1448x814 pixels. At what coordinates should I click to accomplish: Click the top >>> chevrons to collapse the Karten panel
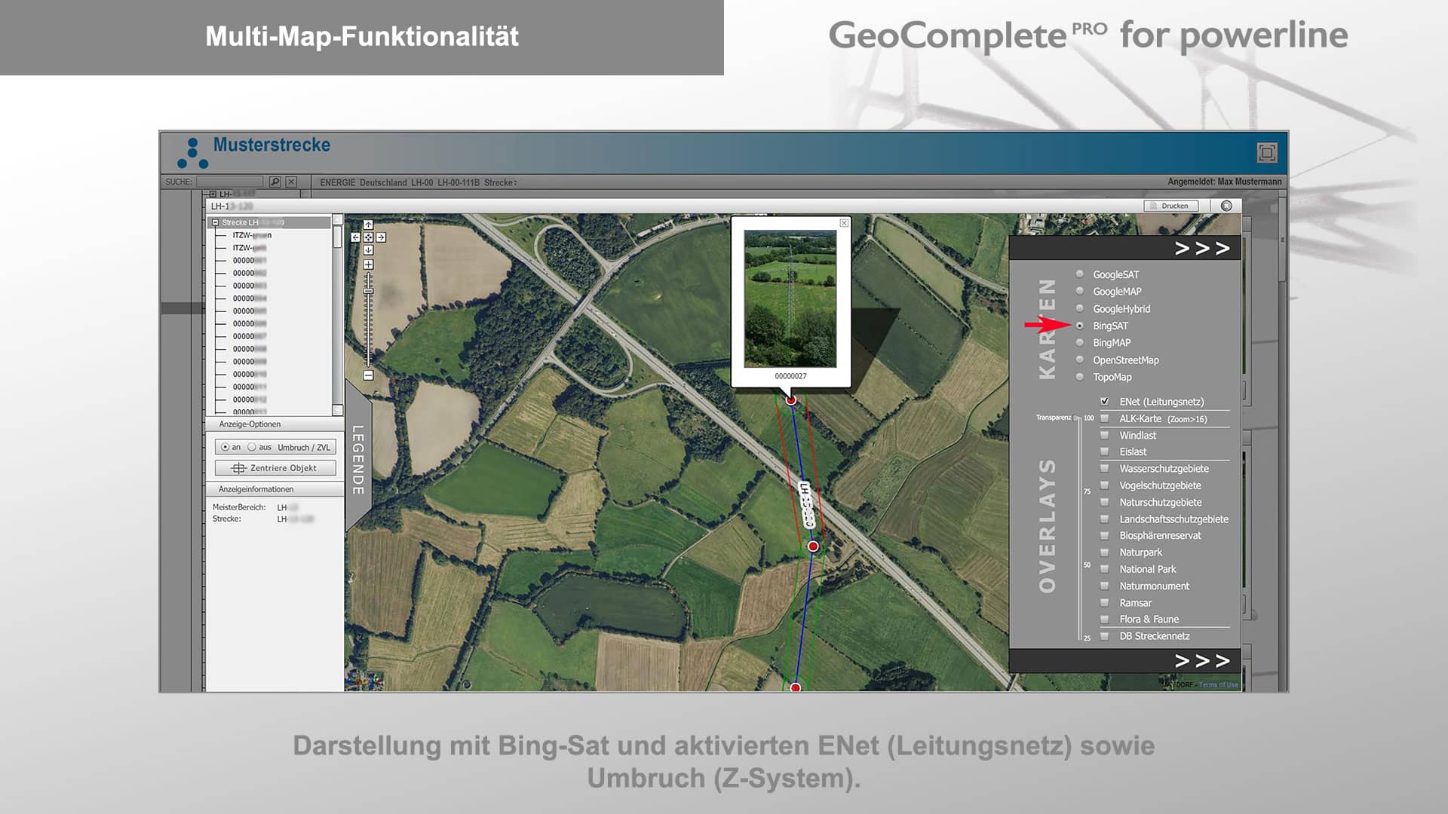tap(1201, 248)
